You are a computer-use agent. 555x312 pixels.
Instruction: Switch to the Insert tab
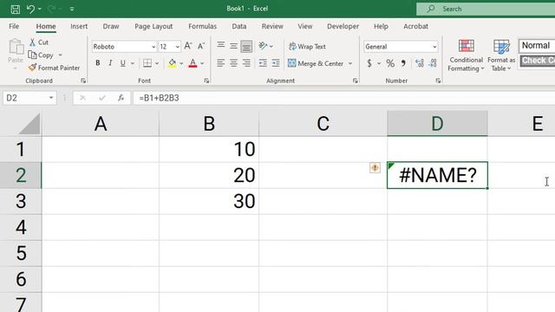tap(79, 26)
